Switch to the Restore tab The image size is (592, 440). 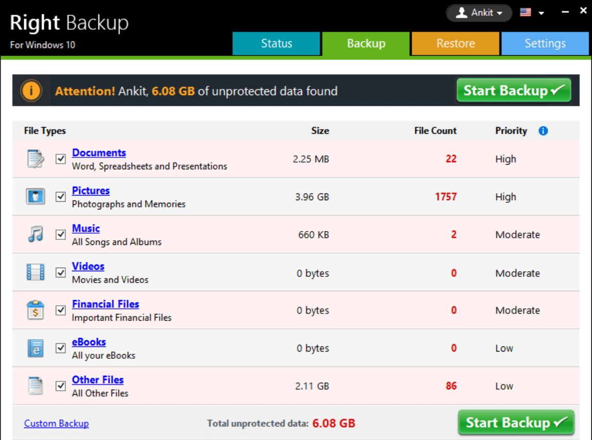click(455, 44)
